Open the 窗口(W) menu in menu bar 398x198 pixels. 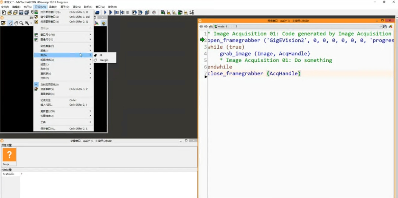(x=100, y=7)
